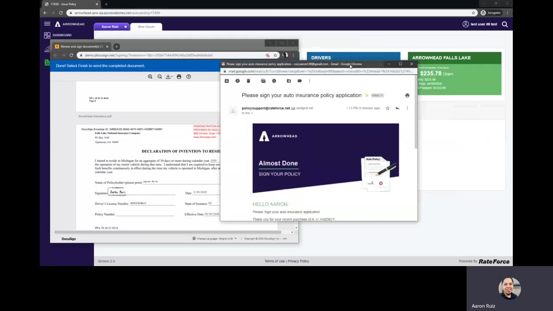Reload the DocuSign signing page
Screen dimensions: 553x311
pos(71,55)
